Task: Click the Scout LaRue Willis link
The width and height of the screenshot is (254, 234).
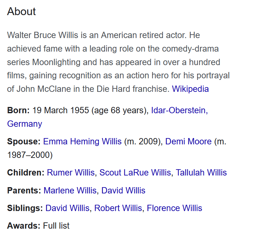Action: (135, 173)
